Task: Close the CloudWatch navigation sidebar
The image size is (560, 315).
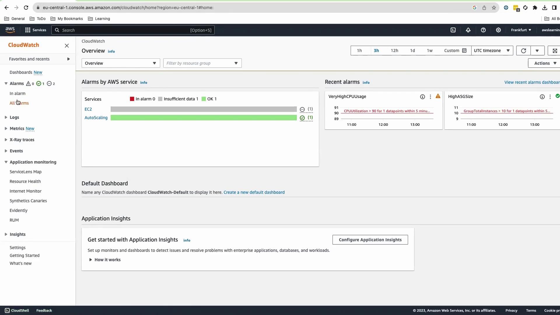Action: point(67,45)
